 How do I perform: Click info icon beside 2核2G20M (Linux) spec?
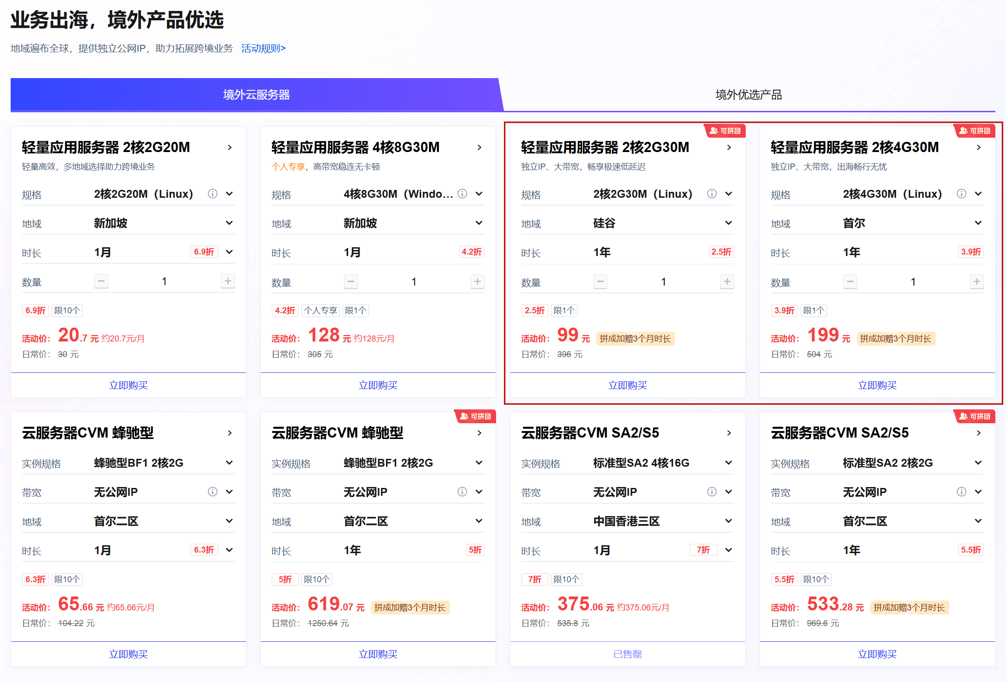(212, 194)
